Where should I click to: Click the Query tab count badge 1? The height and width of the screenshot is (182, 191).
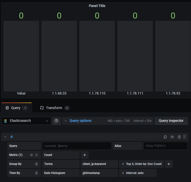tap(25, 108)
